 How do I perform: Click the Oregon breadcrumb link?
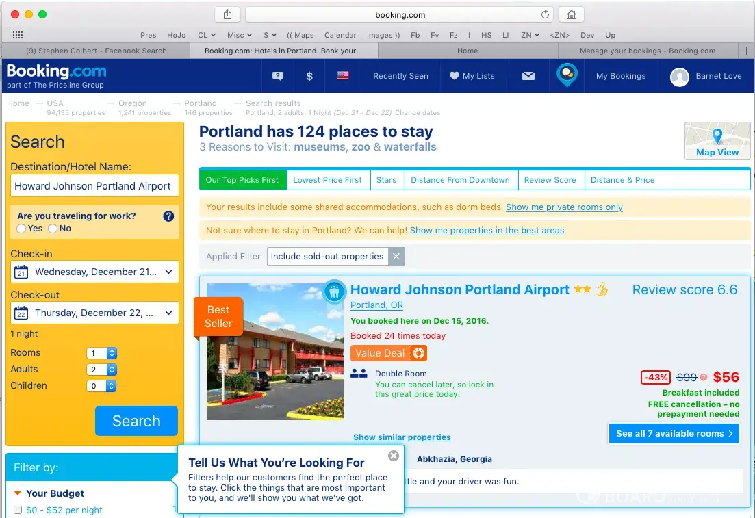(132, 103)
